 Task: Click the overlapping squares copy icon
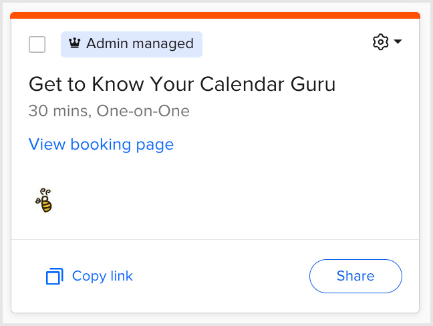pyautogui.click(x=54, y=276)
